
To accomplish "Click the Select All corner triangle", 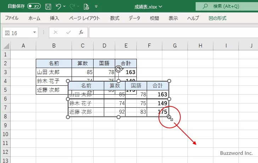I will tap(6, 46).
